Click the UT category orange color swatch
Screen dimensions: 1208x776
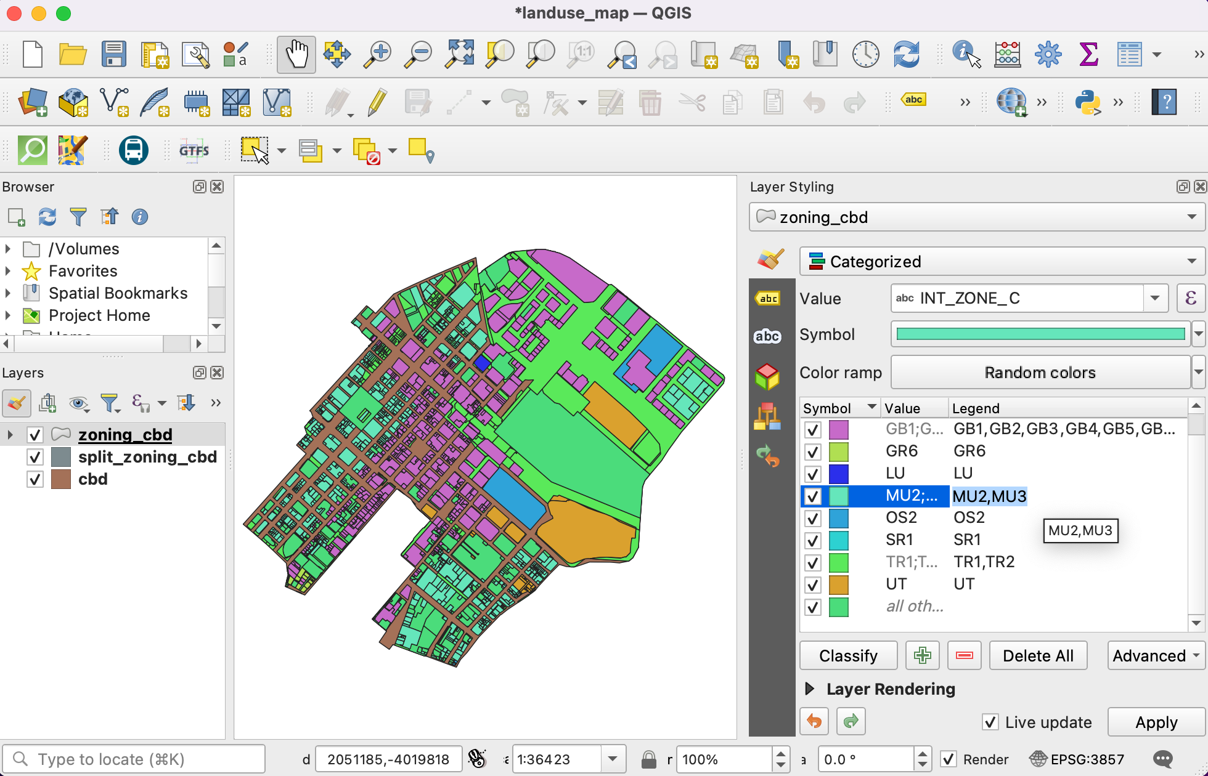[x=838, y=584]
